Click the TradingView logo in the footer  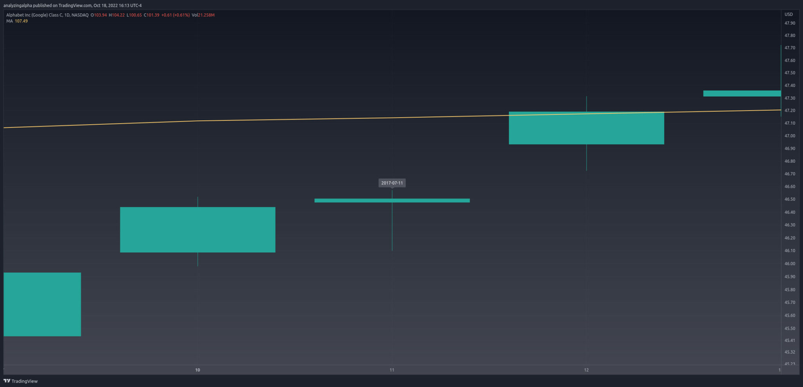click(20, 381)
